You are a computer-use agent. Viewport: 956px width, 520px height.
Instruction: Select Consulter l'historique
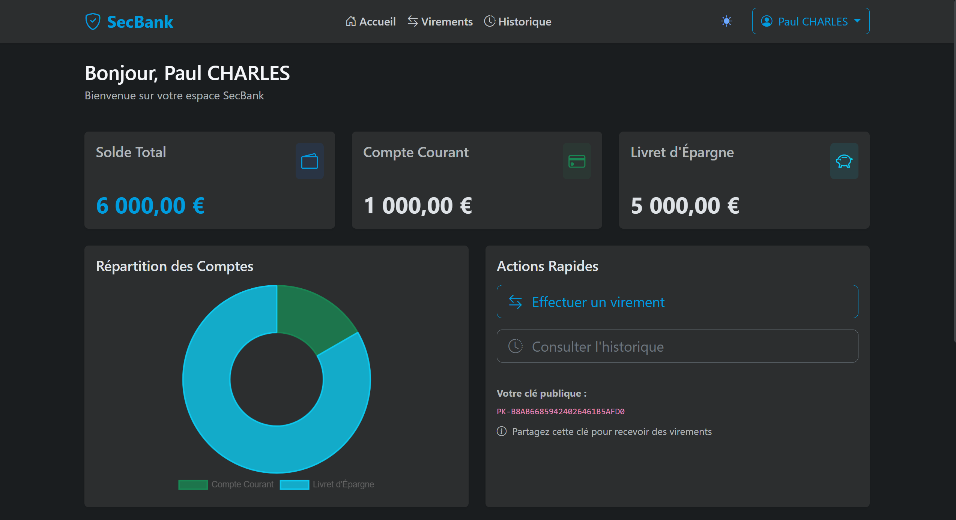pyautogui.click(x=677, y=346)
